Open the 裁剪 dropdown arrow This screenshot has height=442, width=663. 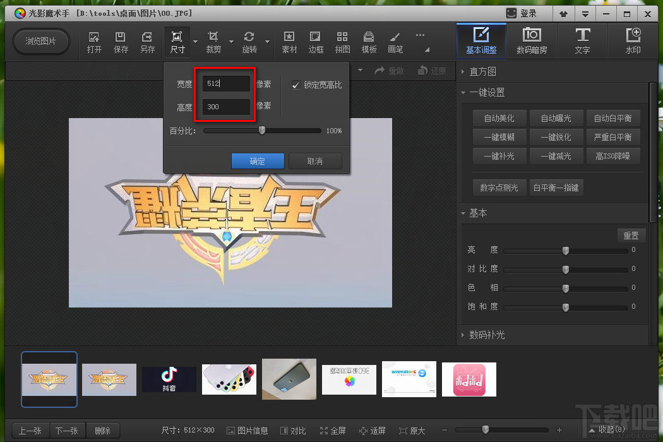(x=231, y=42)
